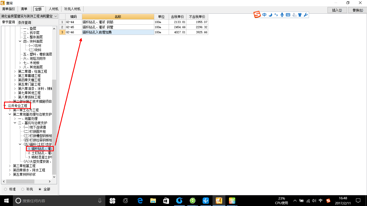367x206 pixels.
Task: Open the colorful calendar app on taskbar
Action: click(232, 201)
